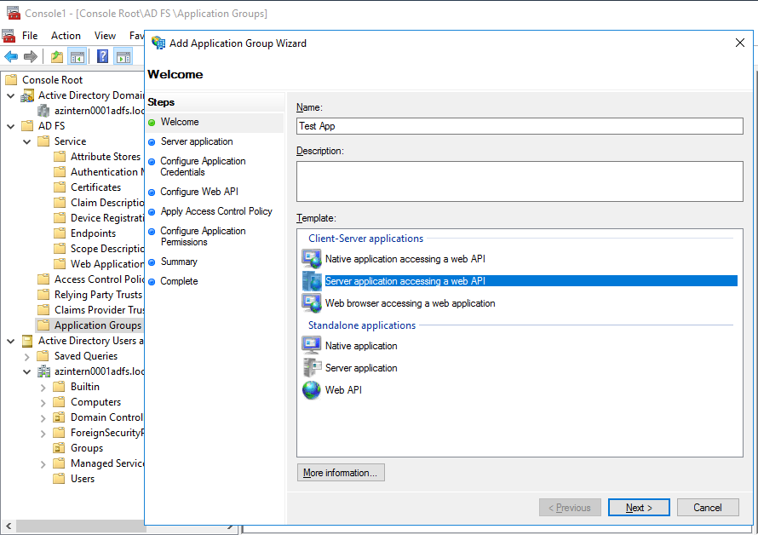Collapse the Service folder in tree
The width and height of the screenshot is (758, 535).
pos(27,141)
